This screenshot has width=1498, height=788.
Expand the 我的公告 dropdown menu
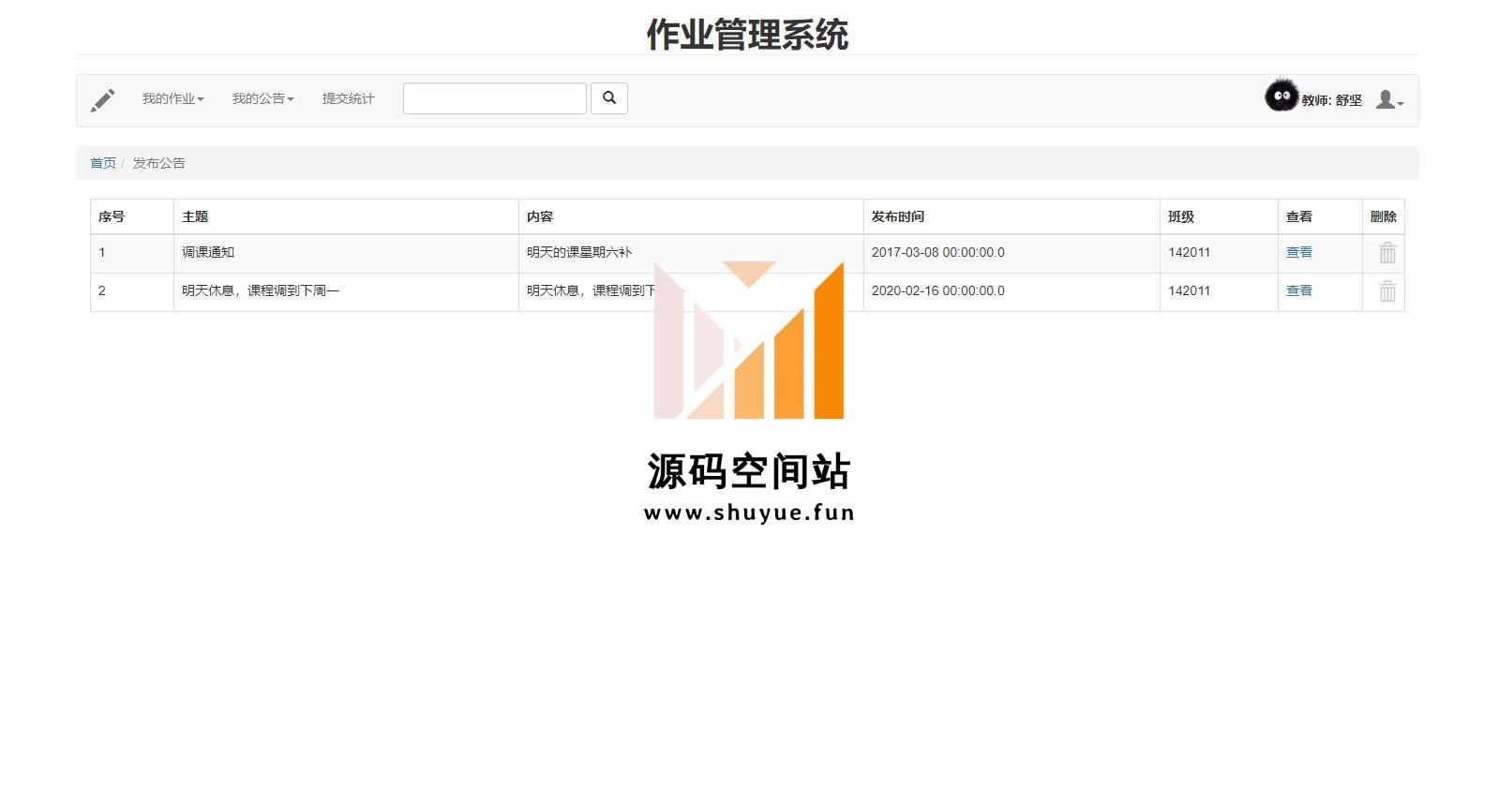(262, 98)
